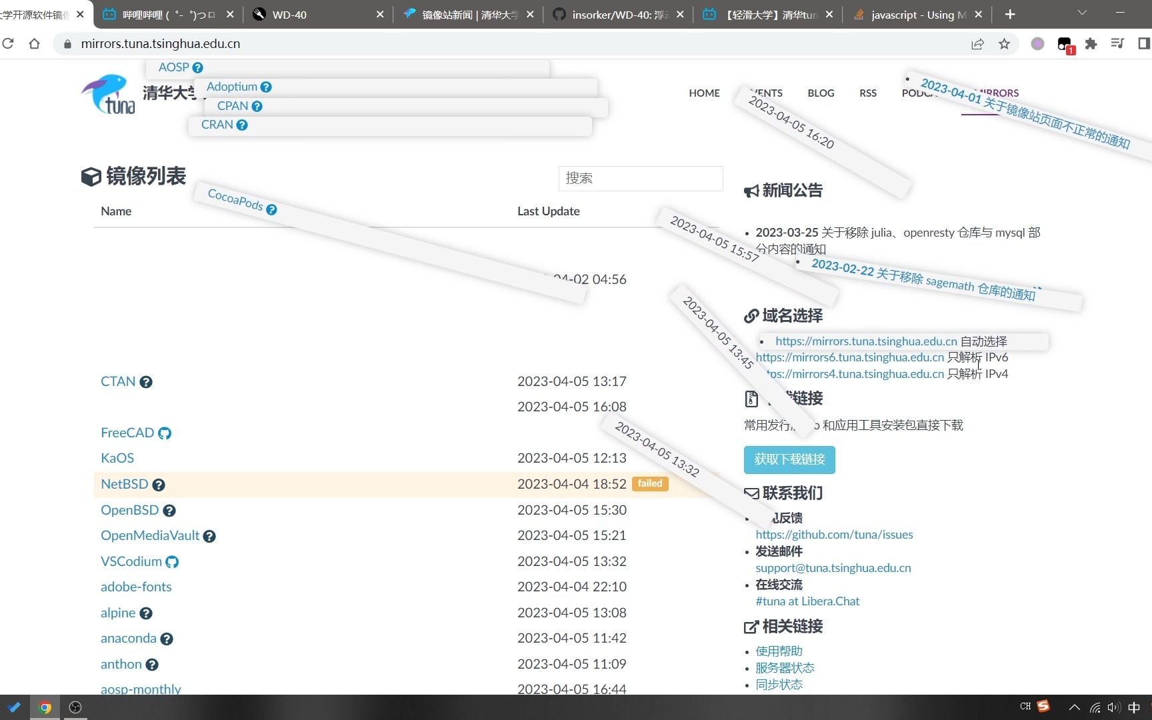Reload the page
The height and width of the screenshot is (720, 1152).
[x=8, y=44]
